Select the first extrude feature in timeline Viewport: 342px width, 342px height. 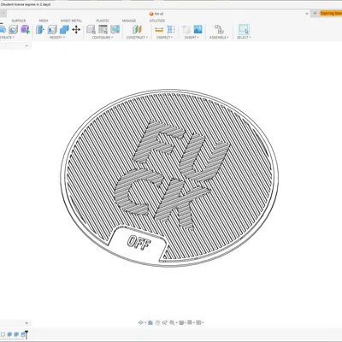(9, 334)
